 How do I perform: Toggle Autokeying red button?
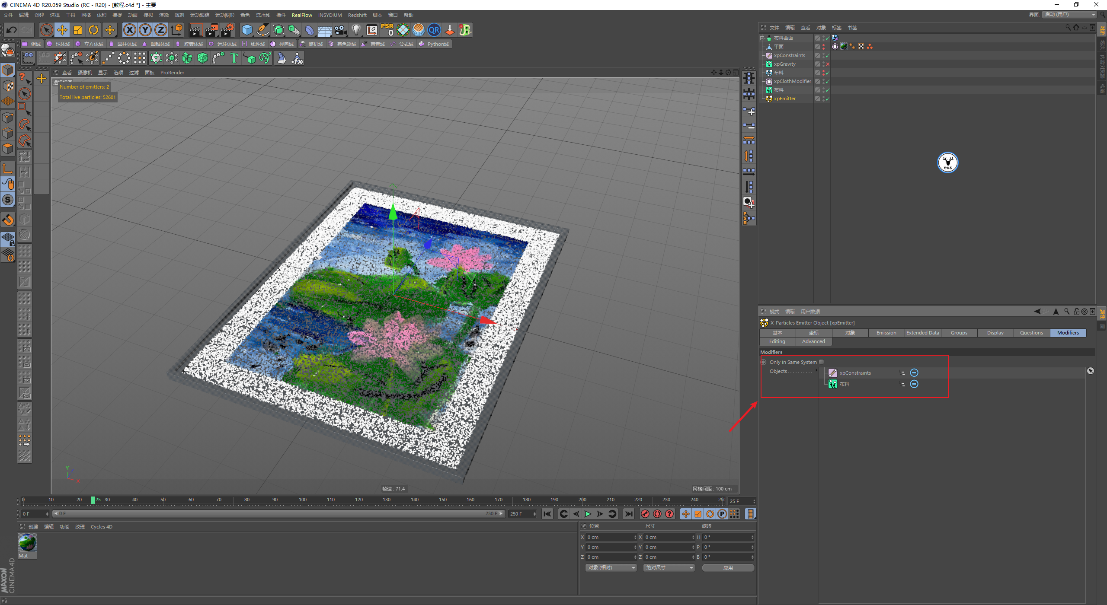point(657,514)
